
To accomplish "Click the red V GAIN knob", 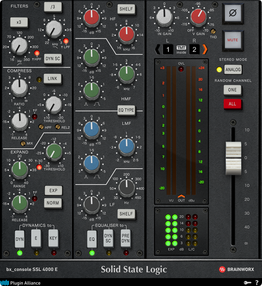I will [198, 17].
